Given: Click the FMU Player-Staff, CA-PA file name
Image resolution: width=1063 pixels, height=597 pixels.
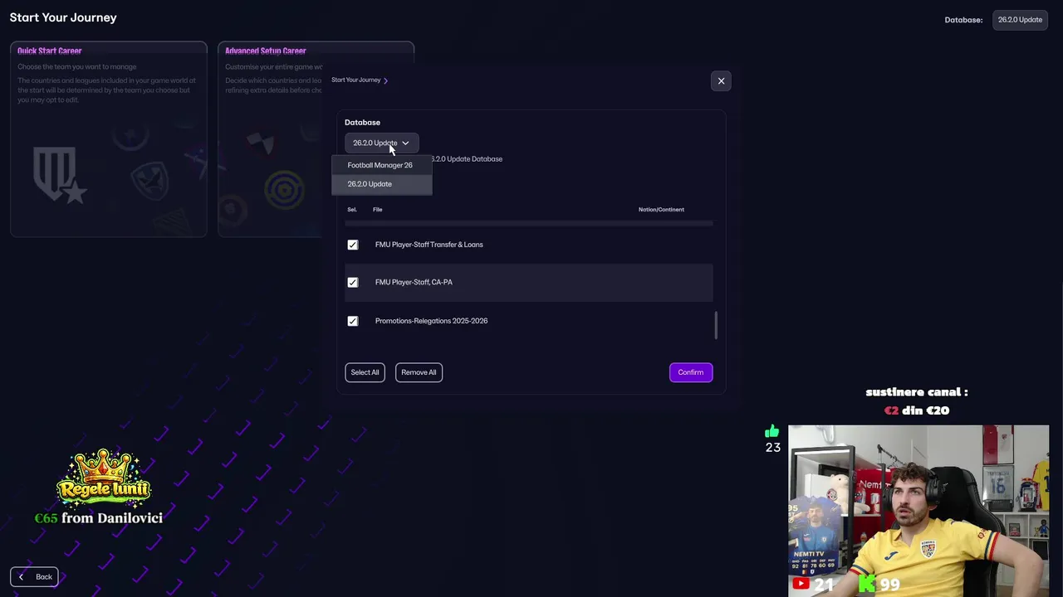Looking at the screenshot, I should (x=414, y=283).
